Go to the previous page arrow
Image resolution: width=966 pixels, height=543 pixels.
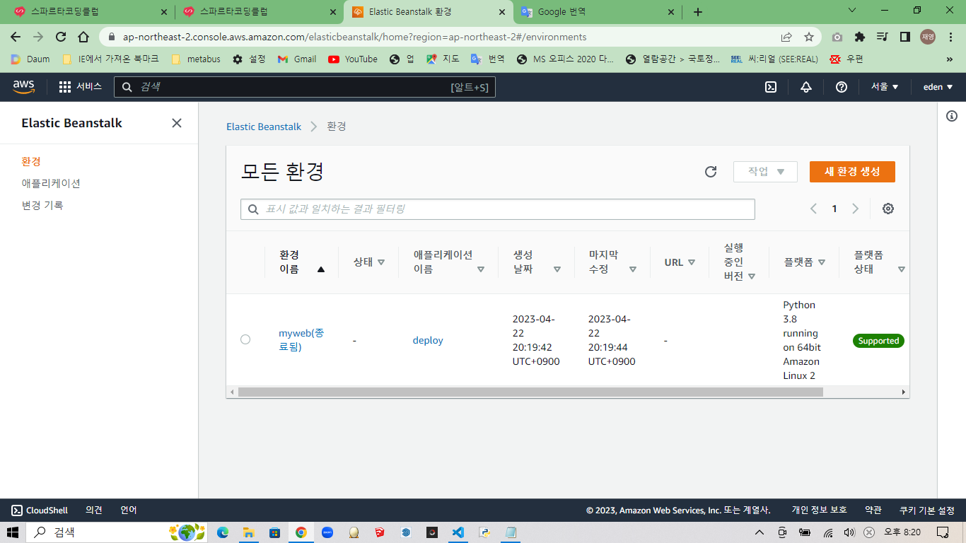coord(813,209)
